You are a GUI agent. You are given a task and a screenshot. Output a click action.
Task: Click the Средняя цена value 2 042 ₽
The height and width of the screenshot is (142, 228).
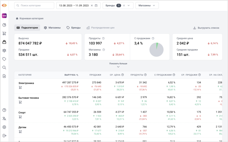(183, 43)
